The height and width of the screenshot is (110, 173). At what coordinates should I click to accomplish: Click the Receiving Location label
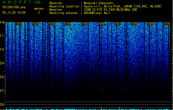click(64, 6)
